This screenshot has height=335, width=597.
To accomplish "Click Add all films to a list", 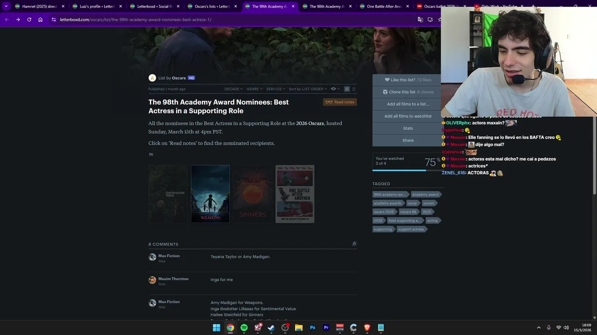I will pos(408,104).
